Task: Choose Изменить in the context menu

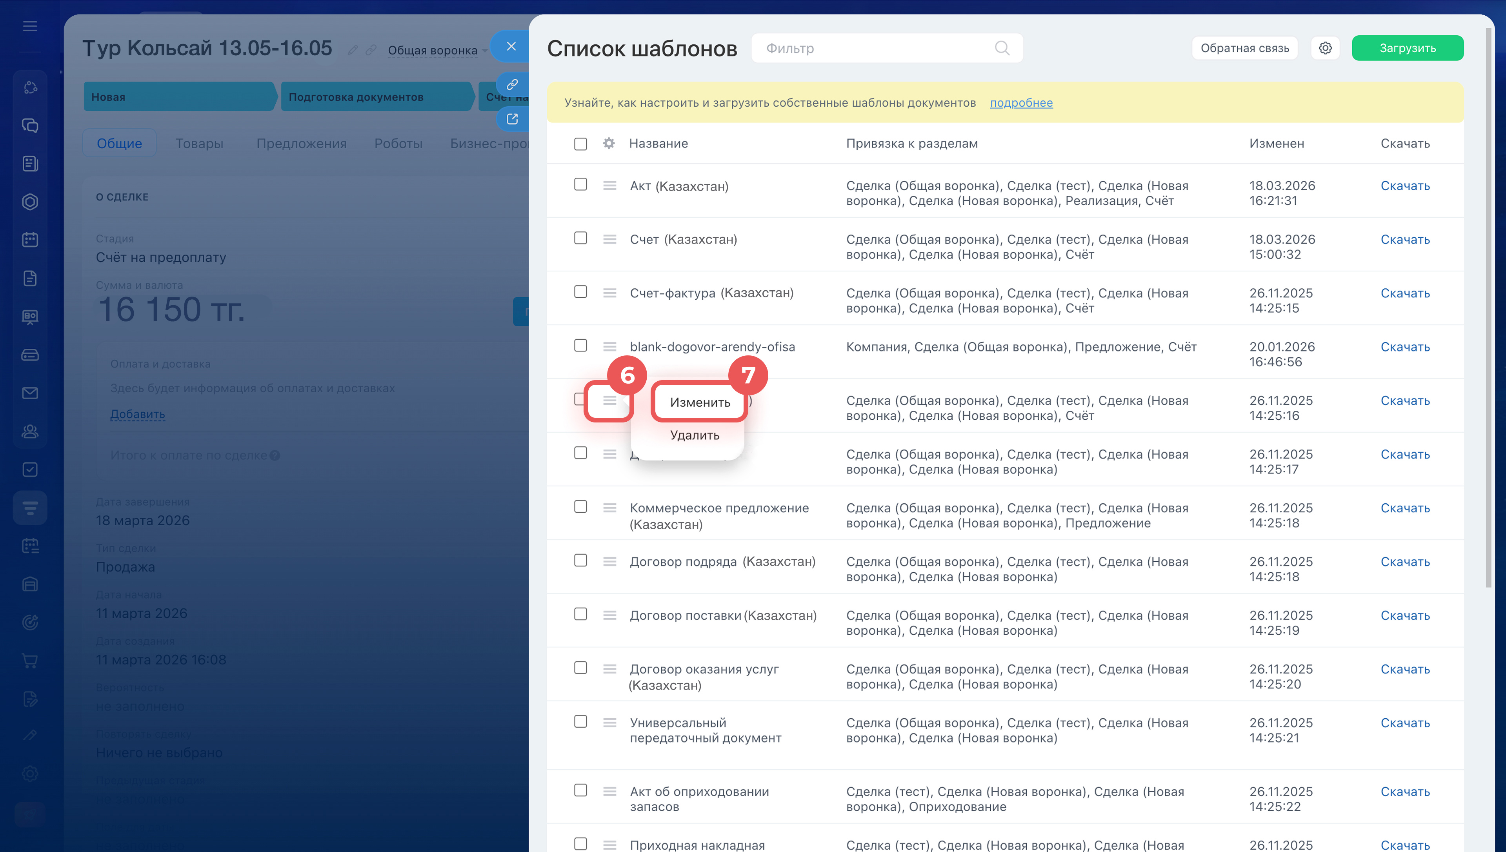Action: [x=700, y=402]
